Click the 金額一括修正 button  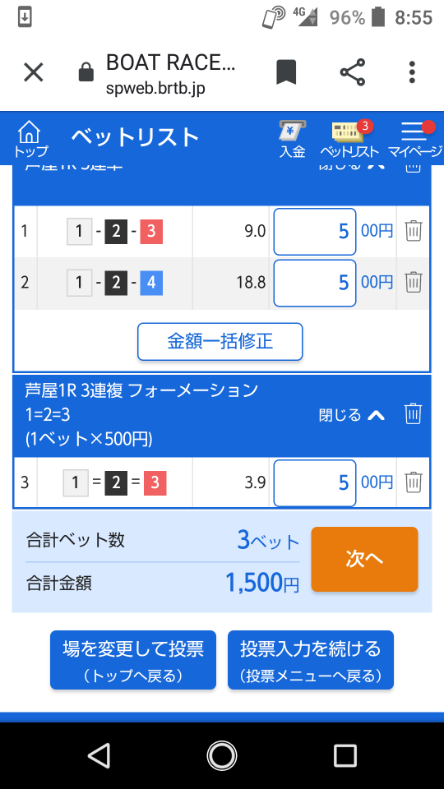point(220,342)
